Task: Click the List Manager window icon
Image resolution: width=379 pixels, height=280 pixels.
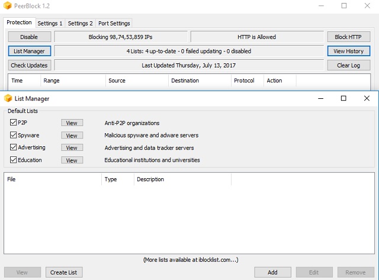Action: click(x=8, y=98)
